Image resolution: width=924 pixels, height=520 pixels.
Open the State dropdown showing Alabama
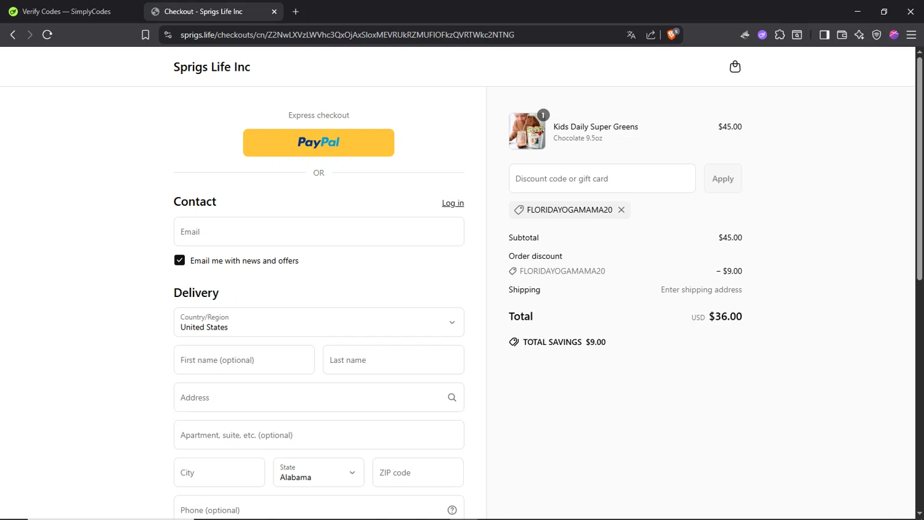[318, 473]
